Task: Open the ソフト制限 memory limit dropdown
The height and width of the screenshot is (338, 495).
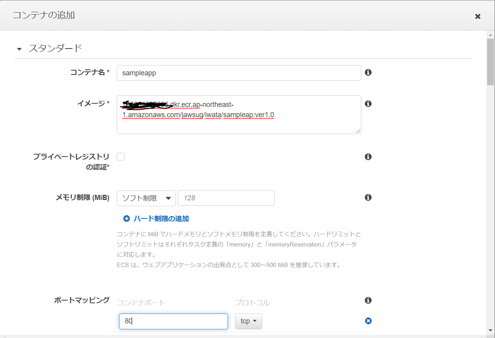Action: [x=146, y=198]
